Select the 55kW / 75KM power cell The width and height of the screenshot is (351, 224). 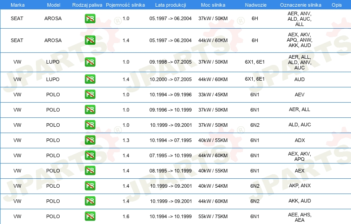[213, 216]
